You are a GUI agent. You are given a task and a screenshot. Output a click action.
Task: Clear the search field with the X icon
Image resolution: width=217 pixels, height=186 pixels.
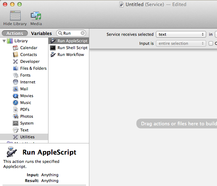point(82,33)
